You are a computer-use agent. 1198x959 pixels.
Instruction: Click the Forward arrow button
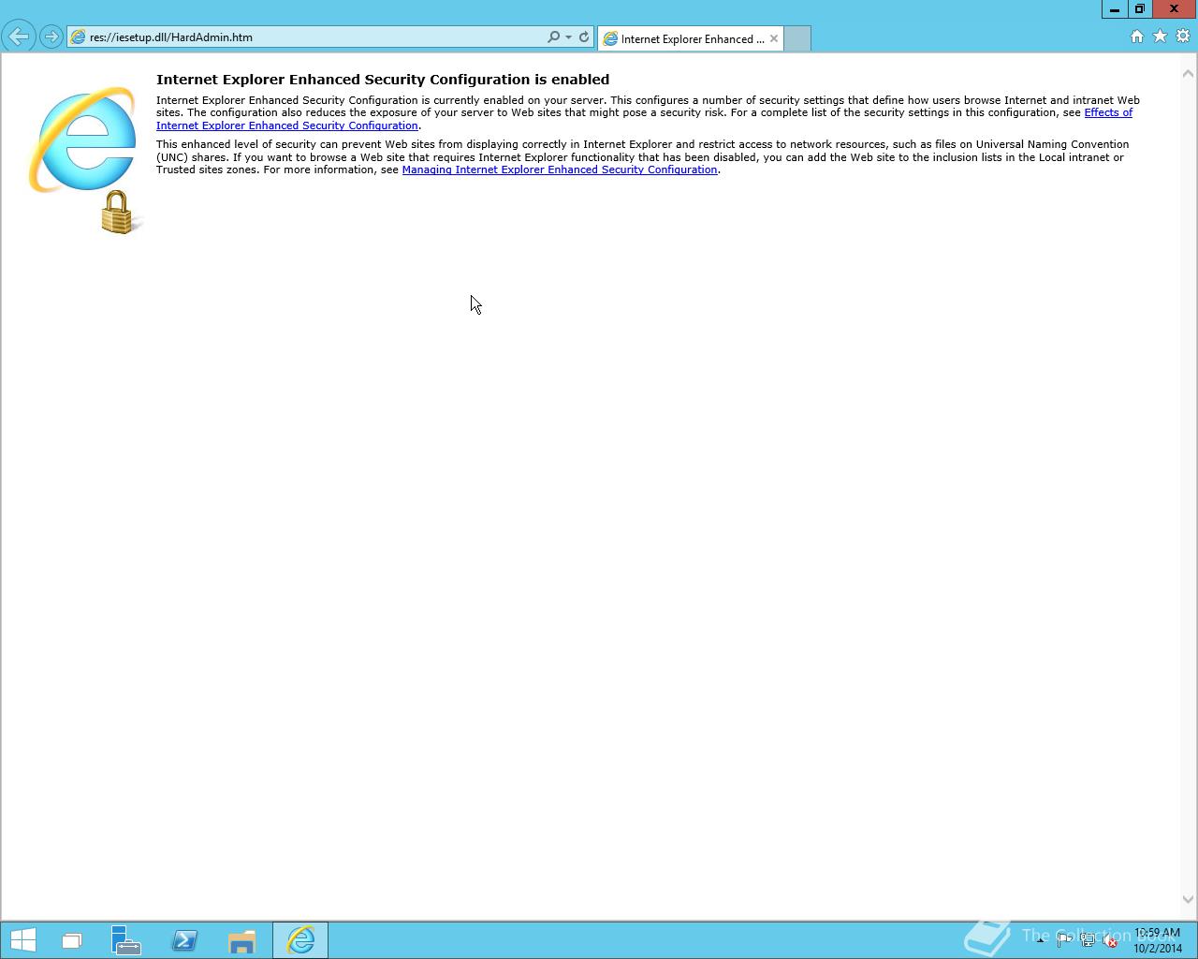coord(51,37)
